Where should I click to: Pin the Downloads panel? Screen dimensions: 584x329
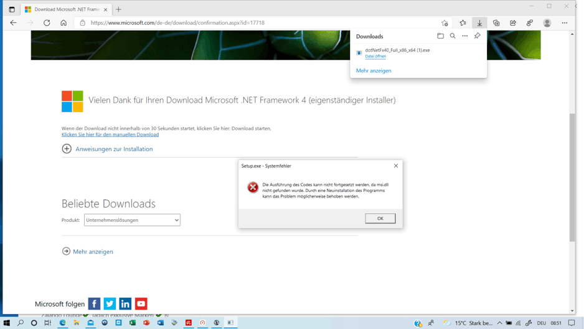(x=477, y=36)
